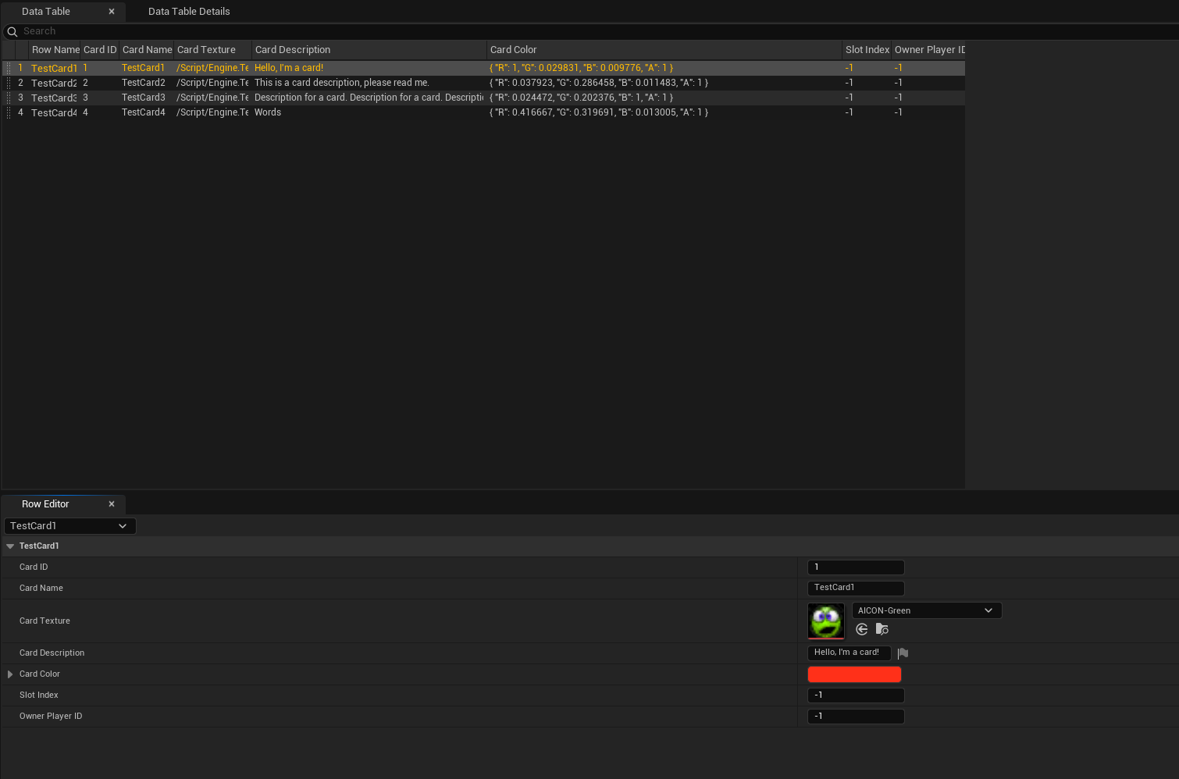Click the green face texture thumbnail

[825, 621]
